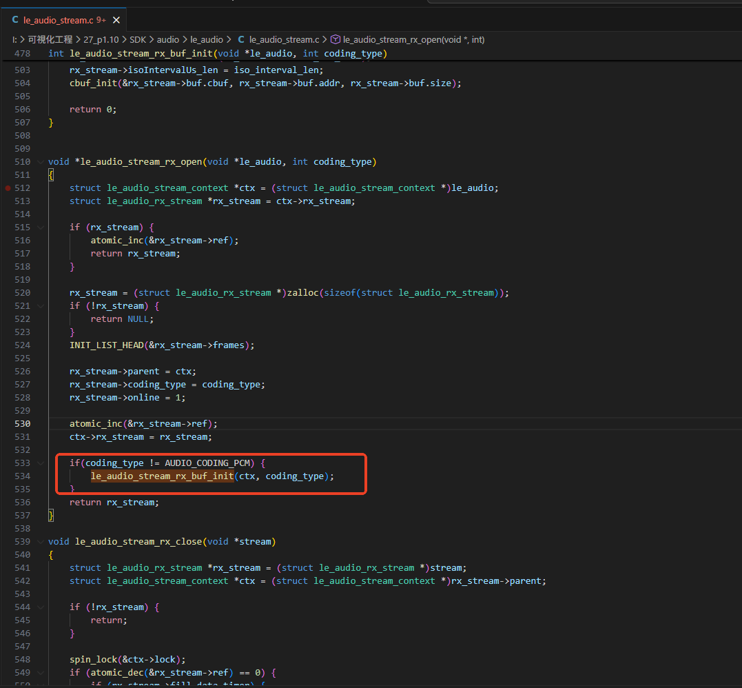Click the le_audio_stream.c breadcrumb file name
The width and height of the screenshot is (742, 688).
click(284, 40)
